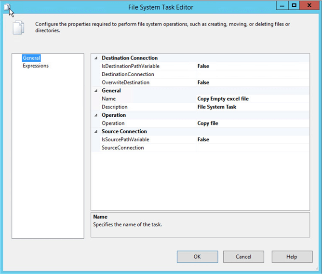Click the empty DestinationConnection value field
The width and height of the screenshot is (322, 274).
tap(253, 74)
